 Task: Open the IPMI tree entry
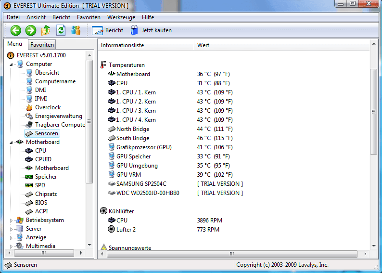coord(41,99)
